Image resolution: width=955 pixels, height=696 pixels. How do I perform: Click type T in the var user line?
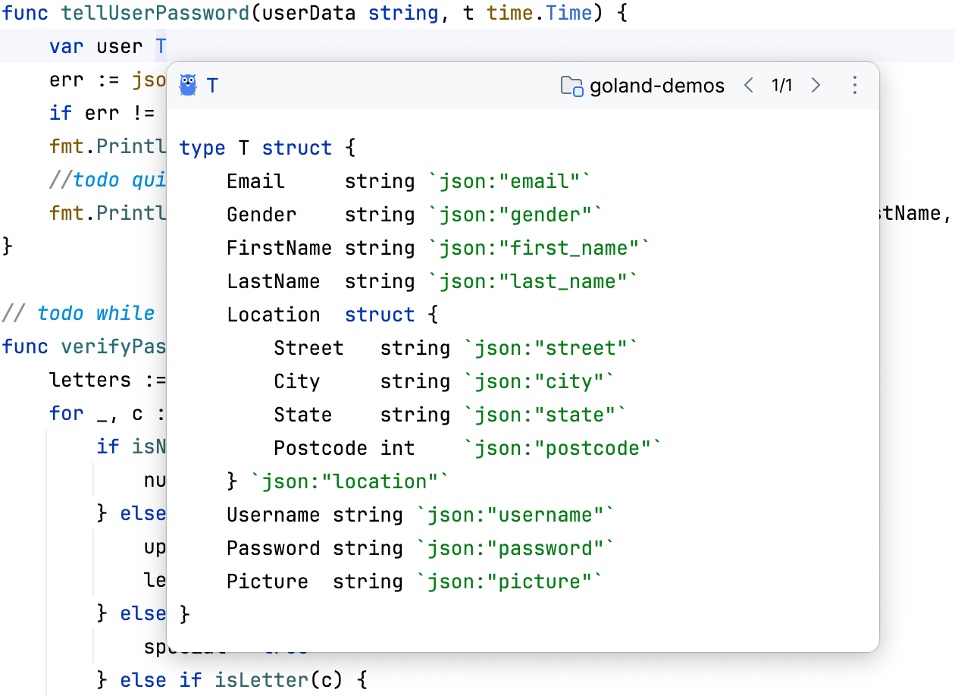click(x=161, y=46)
